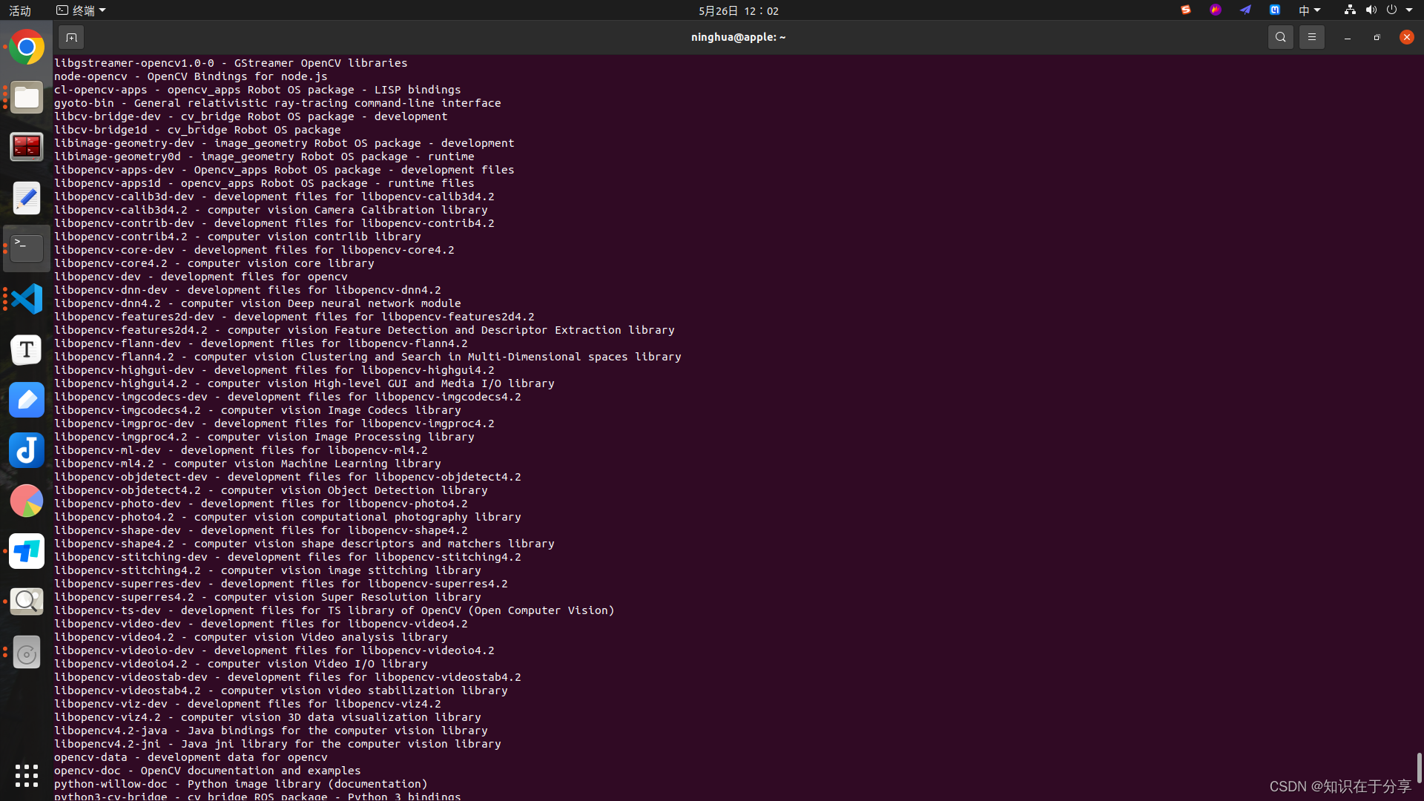Open the power tray icon
Viewport: 1424px width, 801px height.
coord(1391,10)
